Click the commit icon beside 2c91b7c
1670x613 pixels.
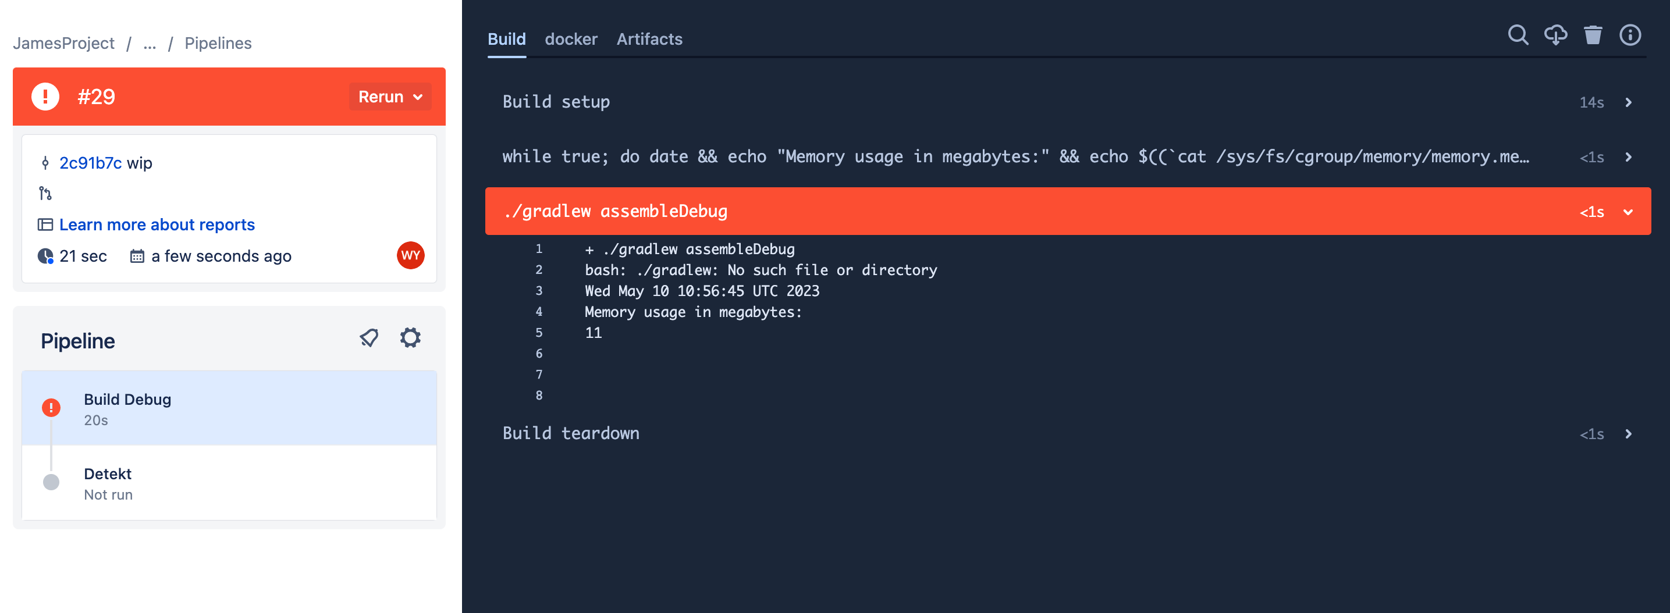[44, 163]
